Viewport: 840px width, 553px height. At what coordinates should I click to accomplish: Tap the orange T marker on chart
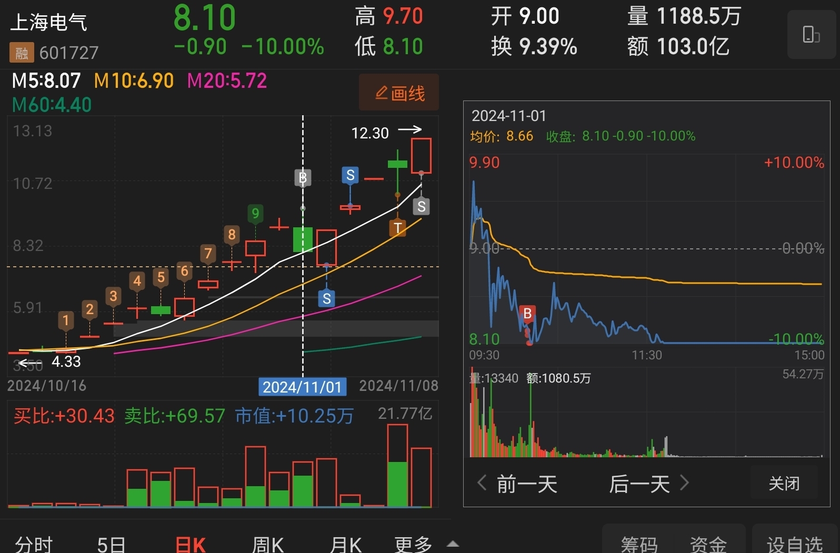point(397,228)
